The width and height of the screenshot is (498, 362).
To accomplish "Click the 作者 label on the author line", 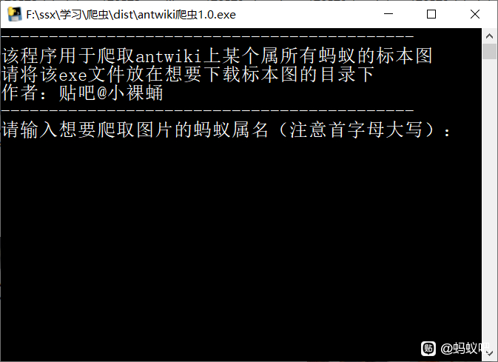I will pos(20,93).
